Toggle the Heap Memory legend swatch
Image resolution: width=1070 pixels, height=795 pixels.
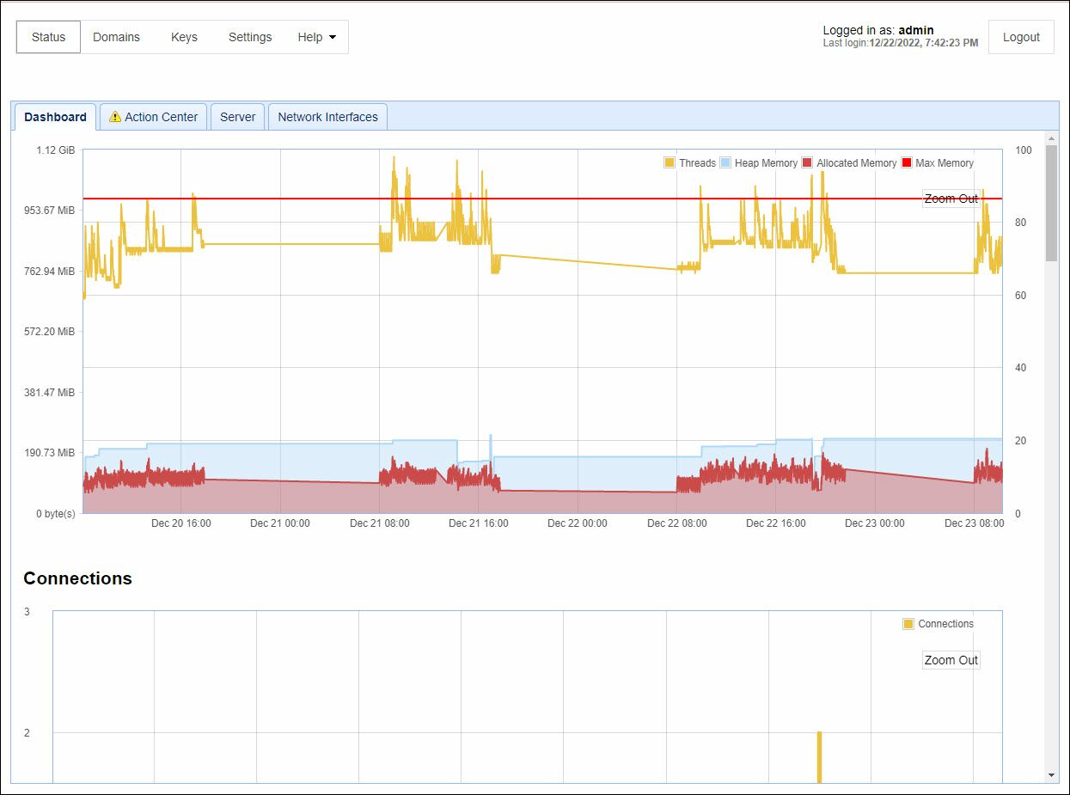[x=725, y=163]
